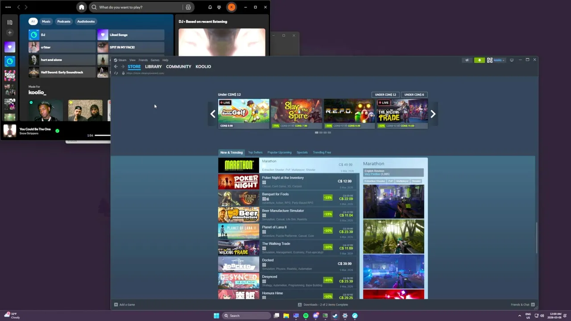Image resolution: width=571 pixels, height=321 pixels.
Task: Click Steam forward arrow
Action: coord(123,66)
